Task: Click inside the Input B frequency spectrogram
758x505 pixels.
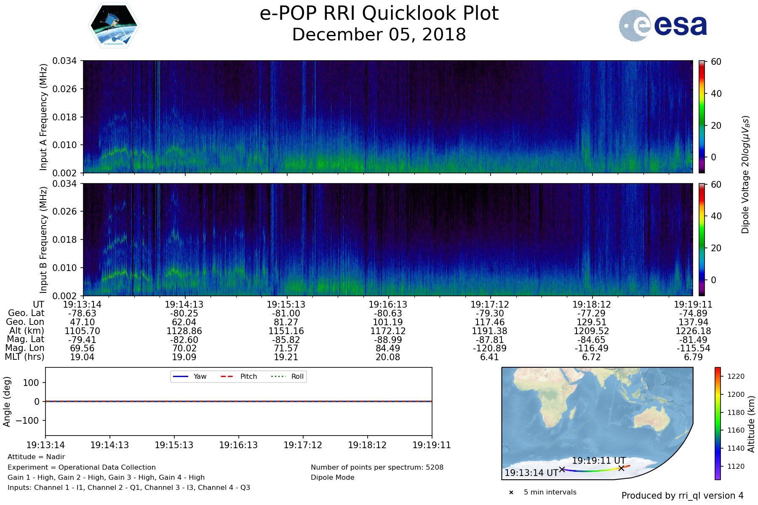Action: click(x=387, y=239)
